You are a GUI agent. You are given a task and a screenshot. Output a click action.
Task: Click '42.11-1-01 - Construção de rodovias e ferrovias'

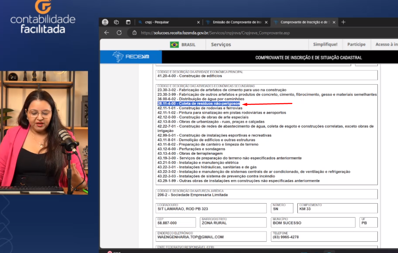(200, 108)
